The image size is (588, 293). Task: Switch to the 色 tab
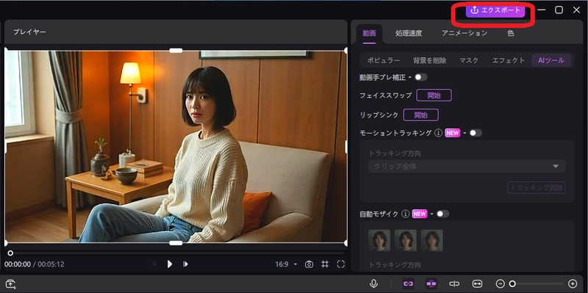510,33
